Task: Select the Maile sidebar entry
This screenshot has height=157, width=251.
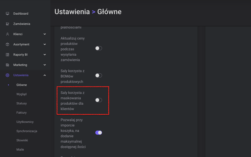Action: click(x=20, y=149)
